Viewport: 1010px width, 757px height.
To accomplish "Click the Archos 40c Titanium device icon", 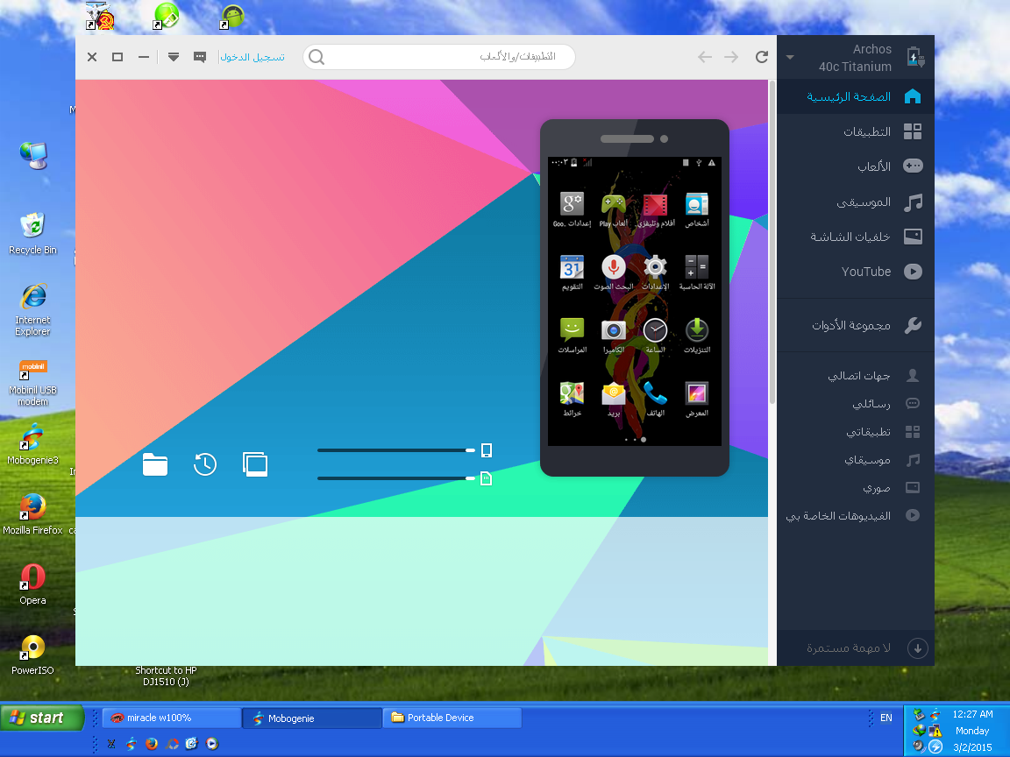I will 915,57.
